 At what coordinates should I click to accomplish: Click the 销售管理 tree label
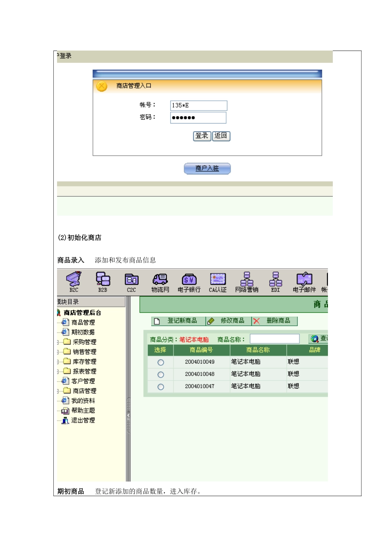85,351
